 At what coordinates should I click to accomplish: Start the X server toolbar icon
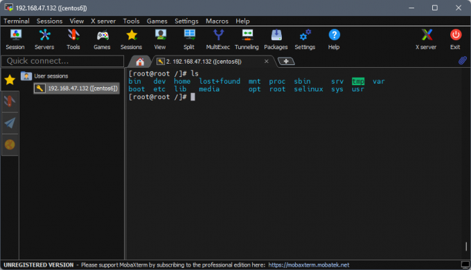426,39
